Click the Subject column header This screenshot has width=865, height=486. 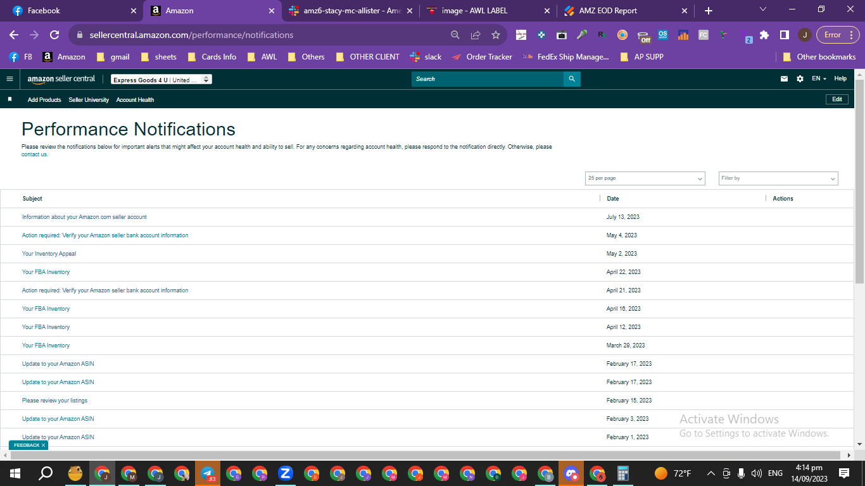pyautogui.click(x=32, y=199)
